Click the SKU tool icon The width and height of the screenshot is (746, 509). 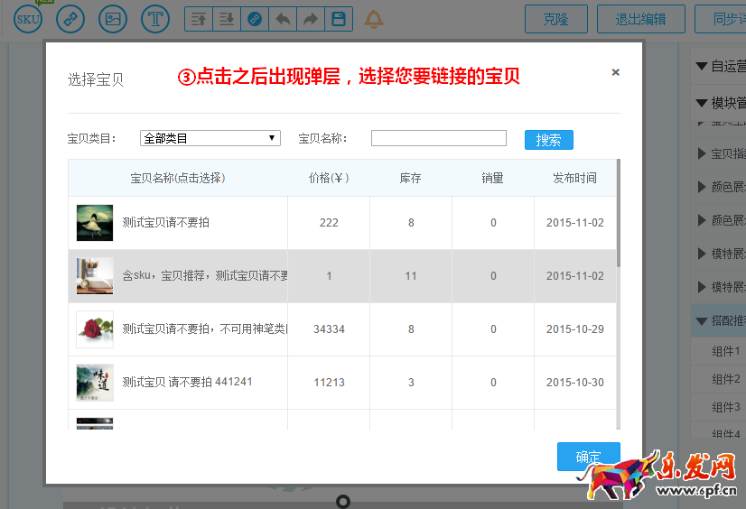(29, 18)
